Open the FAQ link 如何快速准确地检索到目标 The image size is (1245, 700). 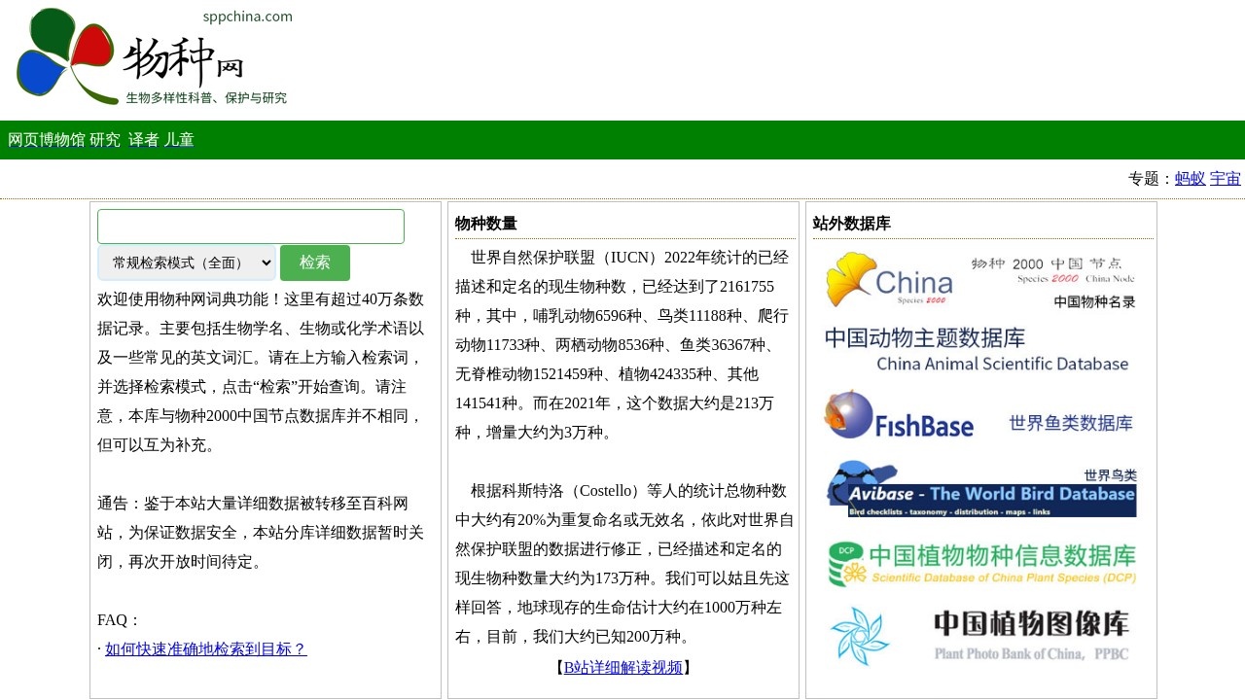204,648
